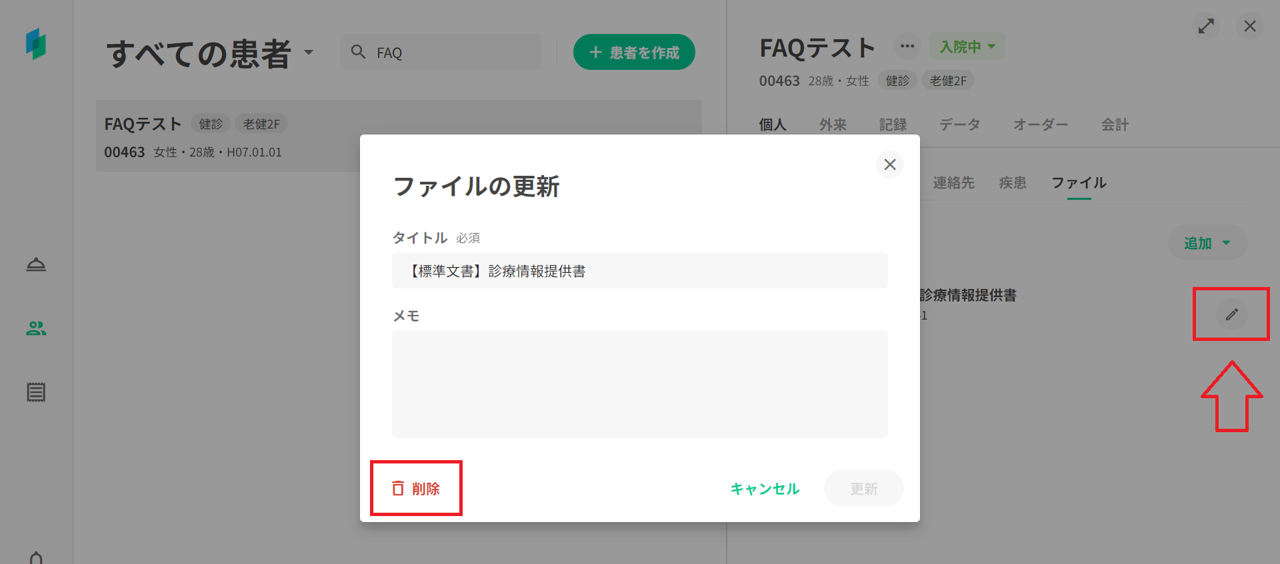Expand the すべての患者 list dropdown
This screenshot has height=564, width=1280.
click(x=309, y=52)
